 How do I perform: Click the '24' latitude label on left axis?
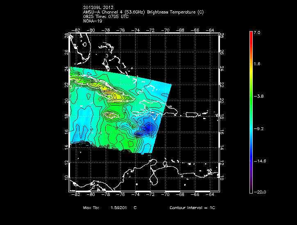click(66, 69)
